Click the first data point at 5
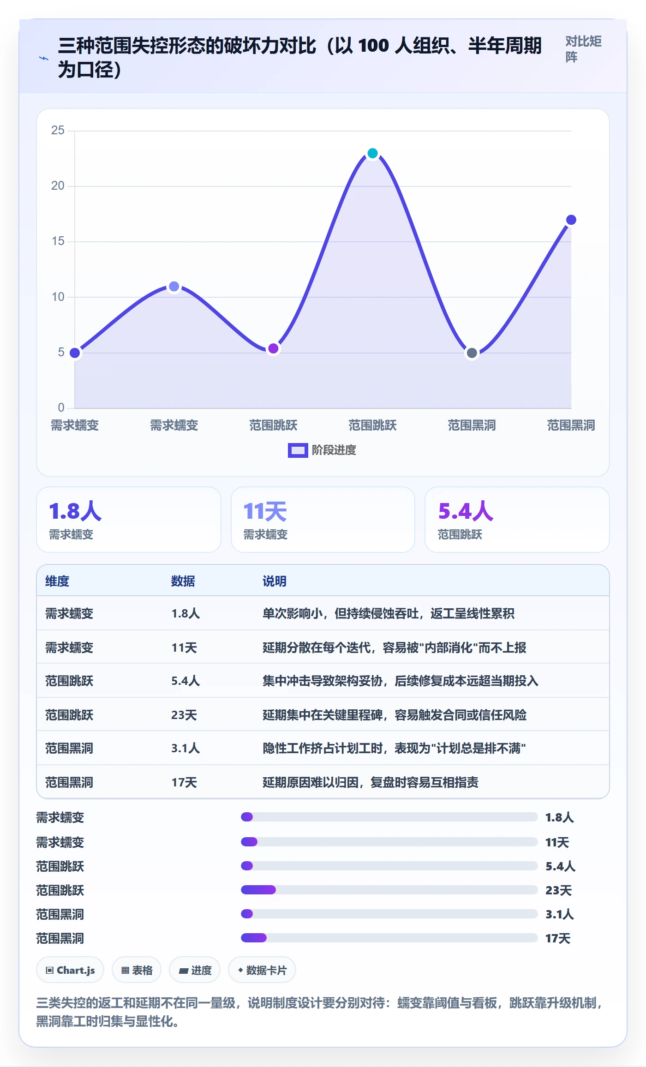 (x=75, y=353)
